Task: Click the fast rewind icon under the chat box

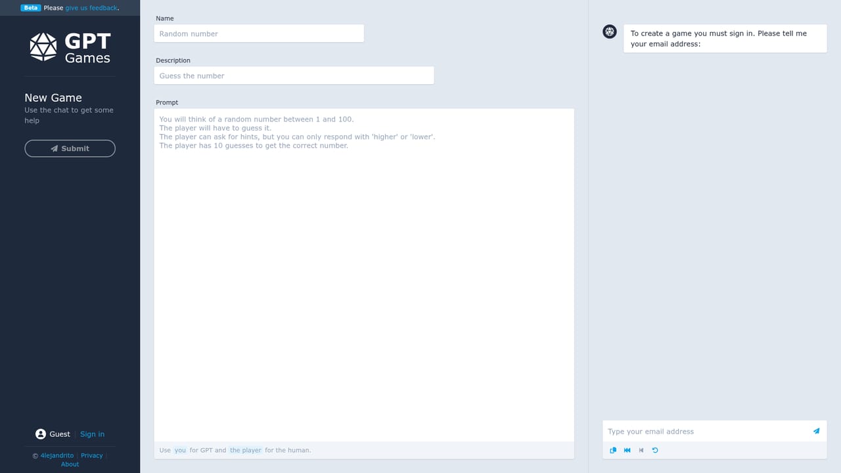Action: tap(627, 450)
